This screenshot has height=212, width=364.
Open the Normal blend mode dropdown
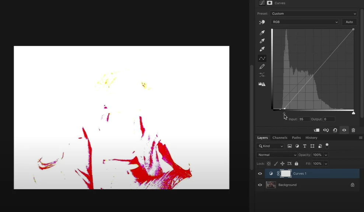click(x=277, y=155)
